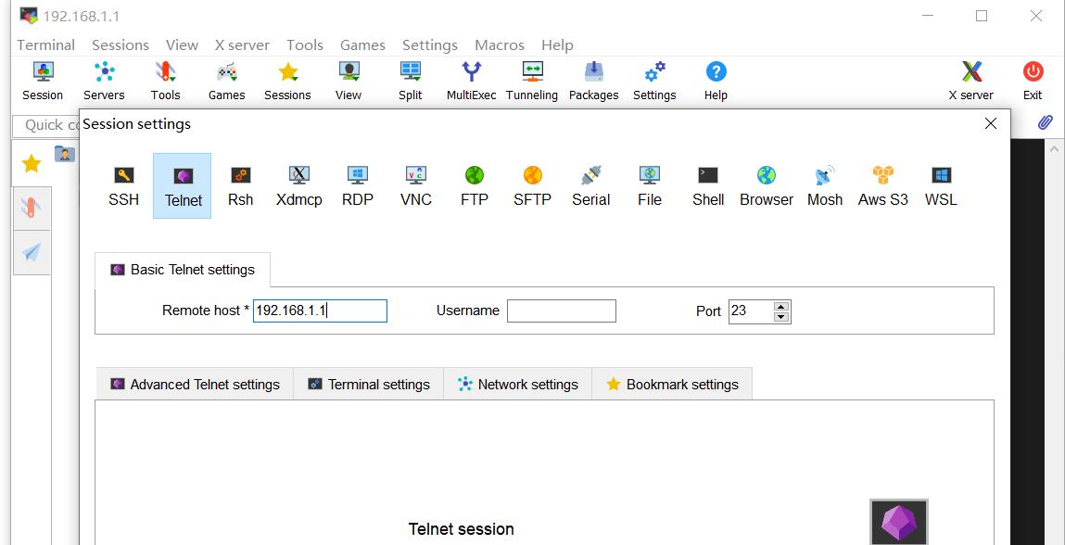Screen dimensions: 1065x545
Task: Switch to Network settings tab
Action: tap(518, 384)
